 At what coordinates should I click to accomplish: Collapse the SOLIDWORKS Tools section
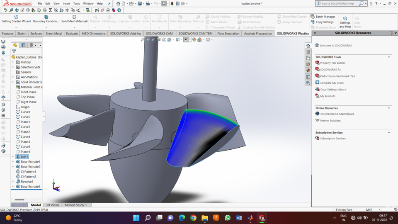pyautogui.click(x=389, y=57)
